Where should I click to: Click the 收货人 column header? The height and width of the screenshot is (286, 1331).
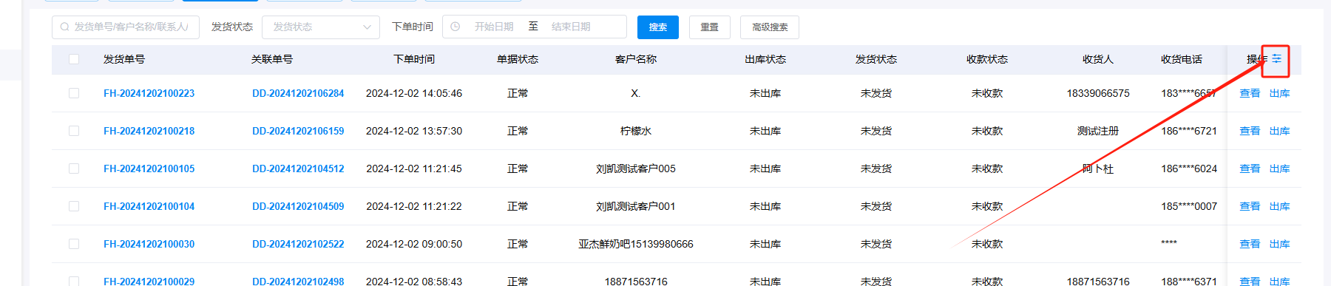pos(1098,59)
